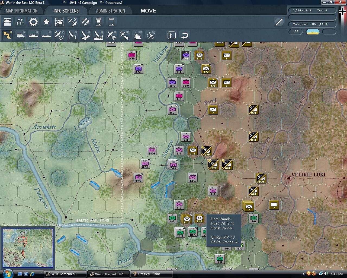Select F10 air transfer mode icon

124,35
